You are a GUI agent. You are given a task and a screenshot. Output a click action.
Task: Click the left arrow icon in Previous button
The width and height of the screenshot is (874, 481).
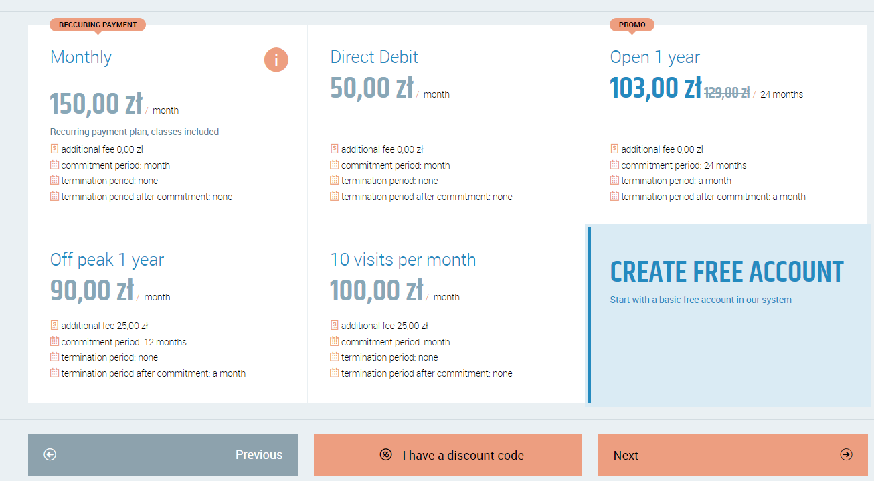[50, 455]
